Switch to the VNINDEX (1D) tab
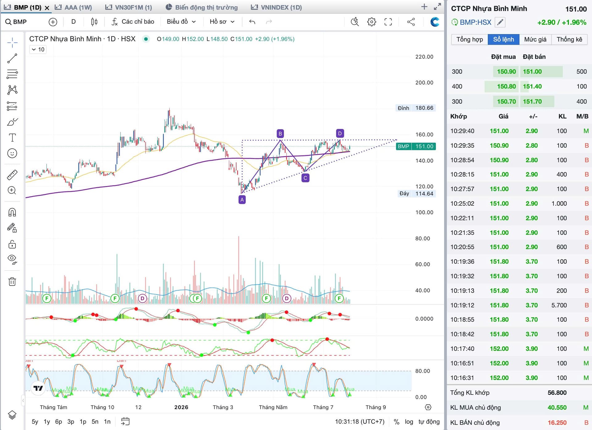 (x=276, y=7)
